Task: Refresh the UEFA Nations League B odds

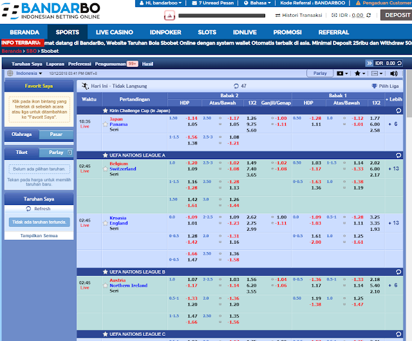Action: (x=398, y=272)
